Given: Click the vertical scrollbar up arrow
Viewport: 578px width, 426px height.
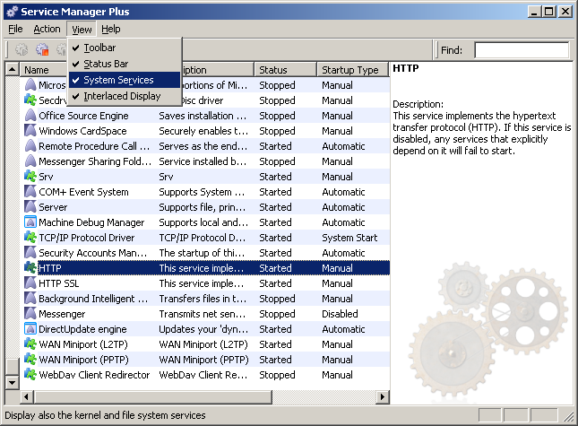Looking at the screenshot, I should (x=13, y=69).
